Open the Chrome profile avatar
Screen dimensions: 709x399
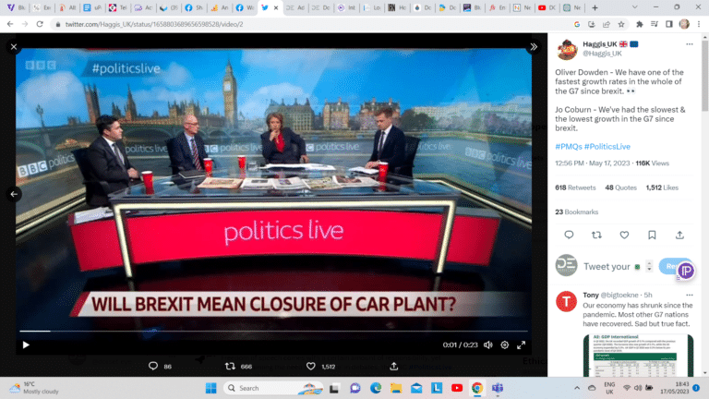(684, 24)
